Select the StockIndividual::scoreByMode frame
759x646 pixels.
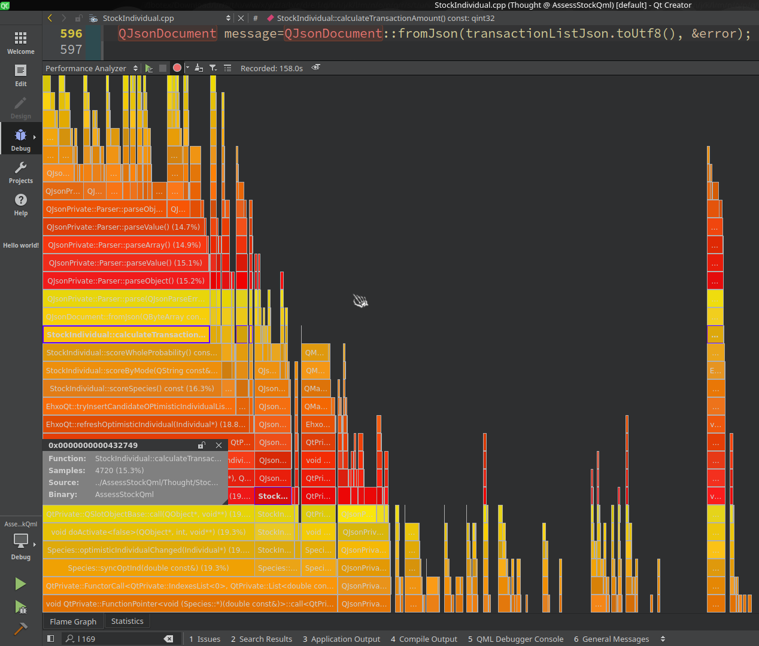(x=132, y=370)
